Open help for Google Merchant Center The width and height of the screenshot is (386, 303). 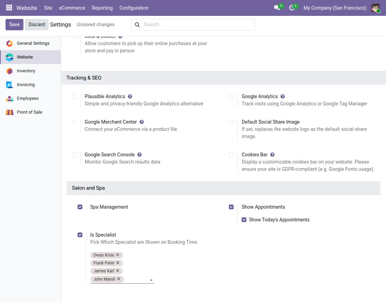click(x=142, y=122)
